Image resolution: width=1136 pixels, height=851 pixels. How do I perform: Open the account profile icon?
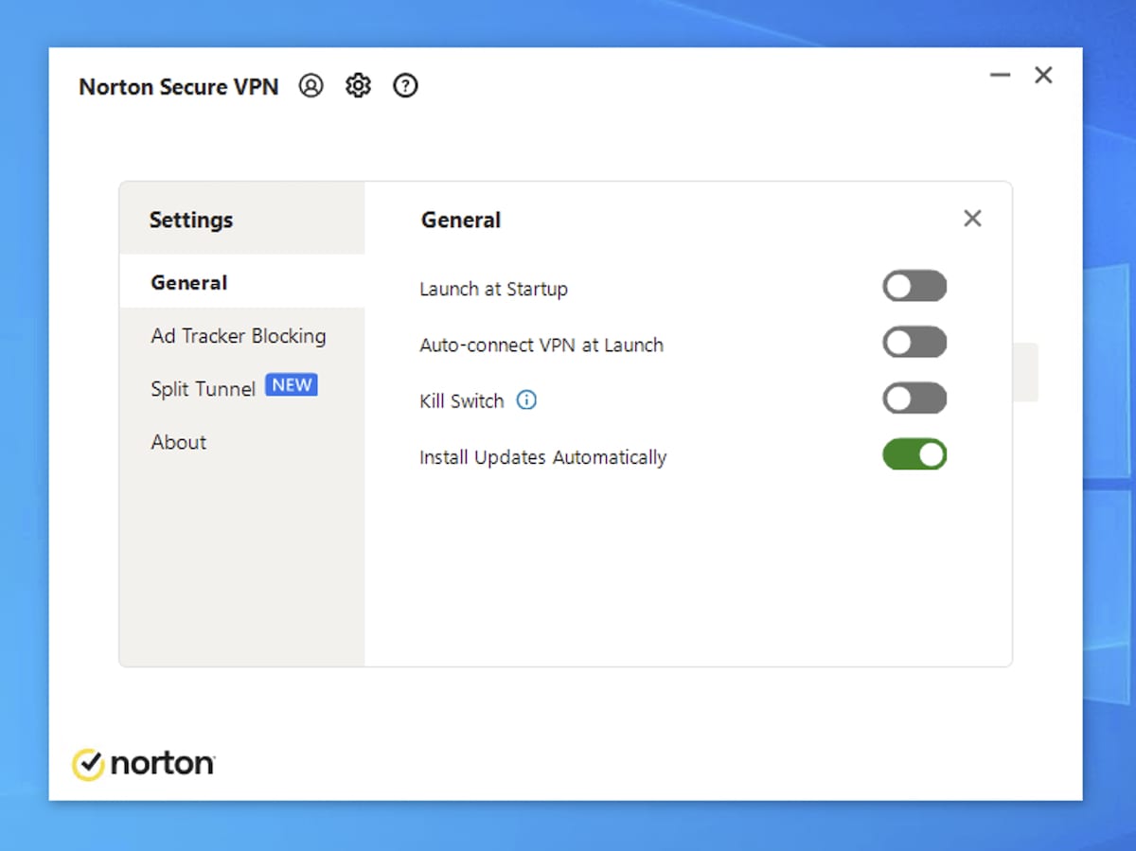click(311, 86)
